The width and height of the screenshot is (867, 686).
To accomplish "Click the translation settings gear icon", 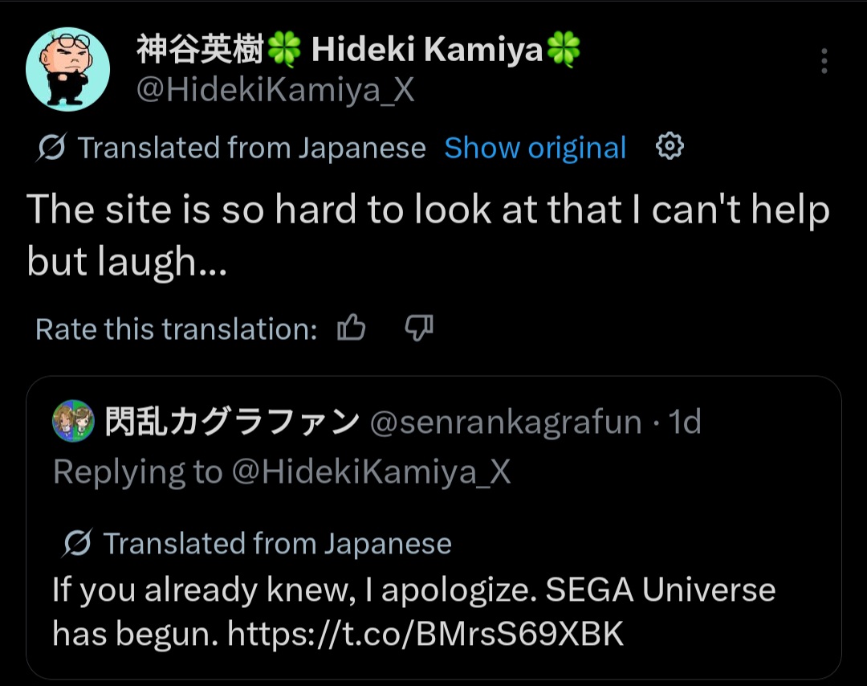I will [669, 147].
